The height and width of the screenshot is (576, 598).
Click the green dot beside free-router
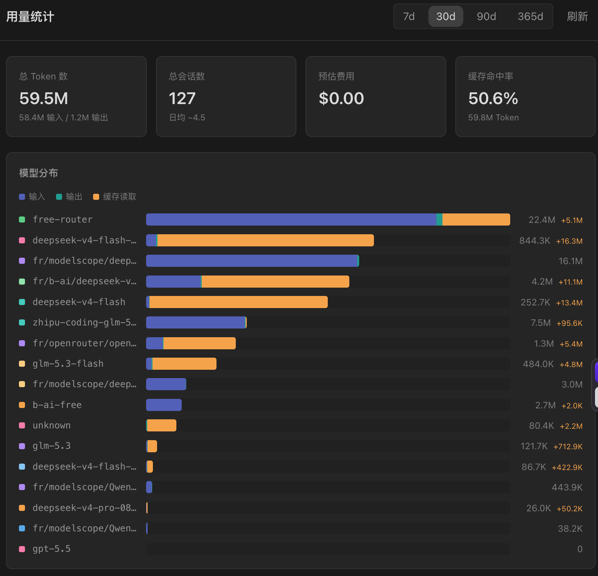[x=22, y=220]
